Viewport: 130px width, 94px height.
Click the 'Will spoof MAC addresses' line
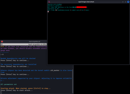[x=67, y=7]
